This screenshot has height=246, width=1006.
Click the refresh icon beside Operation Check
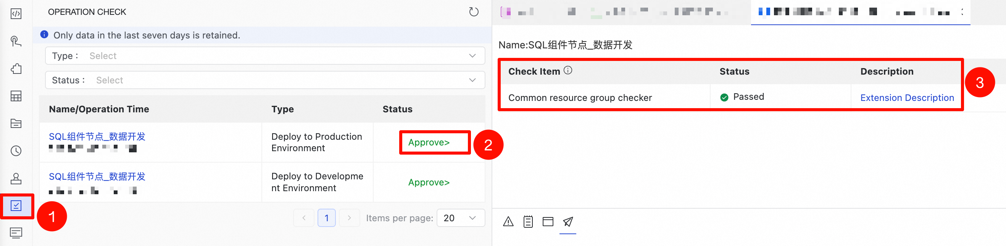pos(473,12)
